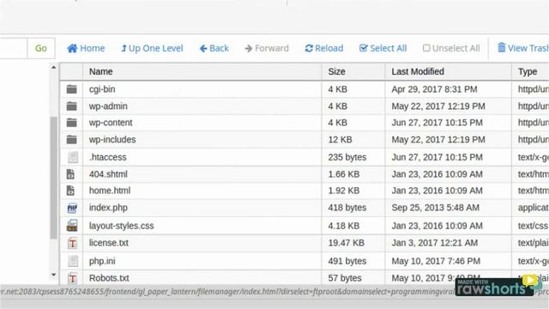Click the trash can icon

pyautogui.click(x=502, y=47)
